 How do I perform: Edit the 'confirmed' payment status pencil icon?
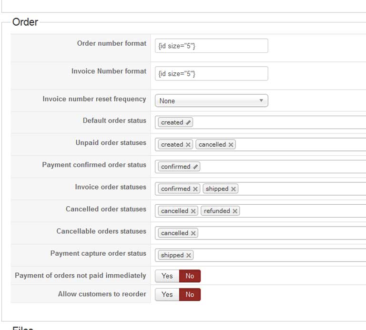pyautogui.click(x=195, y=167)
